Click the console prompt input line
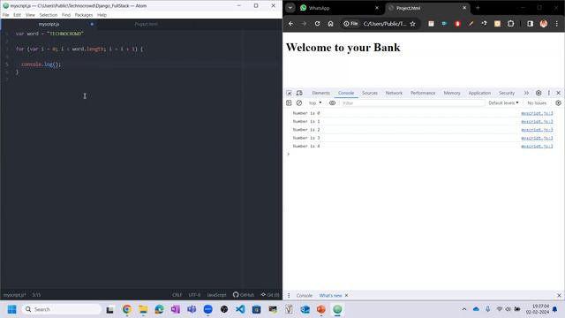This screenshot has width=565, height=318. pyautogui.click(x=424, y=155)
